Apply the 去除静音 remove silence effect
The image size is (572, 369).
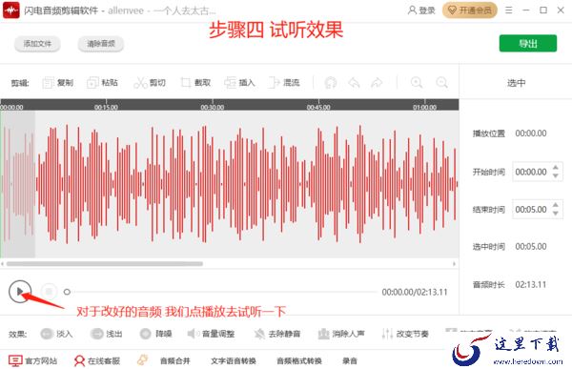tap(277, 334)
